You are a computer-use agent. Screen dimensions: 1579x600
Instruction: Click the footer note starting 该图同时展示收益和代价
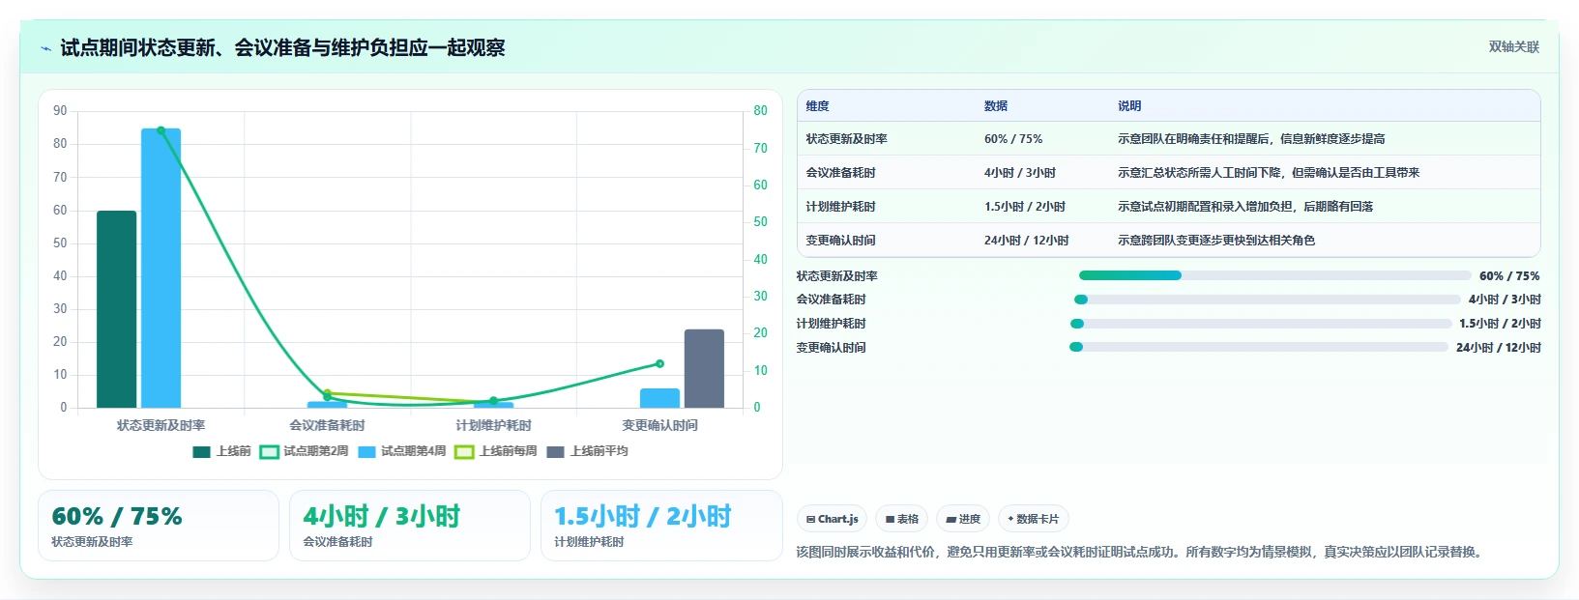click(1141, 553)
